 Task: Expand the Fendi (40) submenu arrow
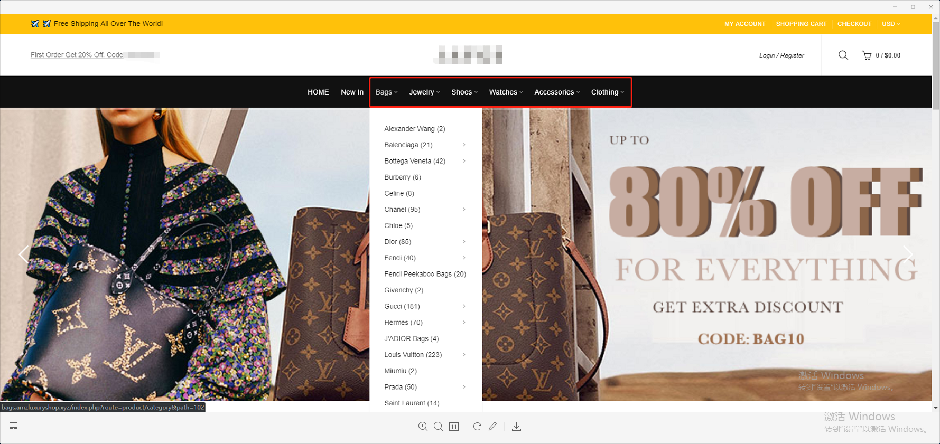click(x=464, y=258)
